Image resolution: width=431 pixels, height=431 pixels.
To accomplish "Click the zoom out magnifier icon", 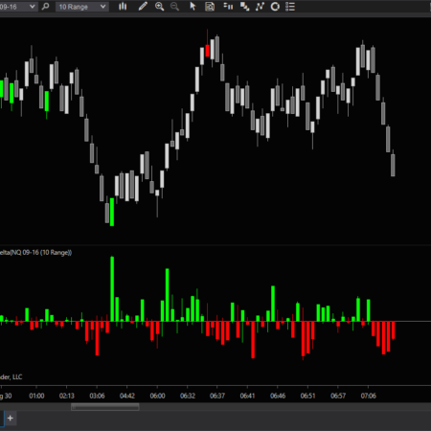I will point(174,7).
